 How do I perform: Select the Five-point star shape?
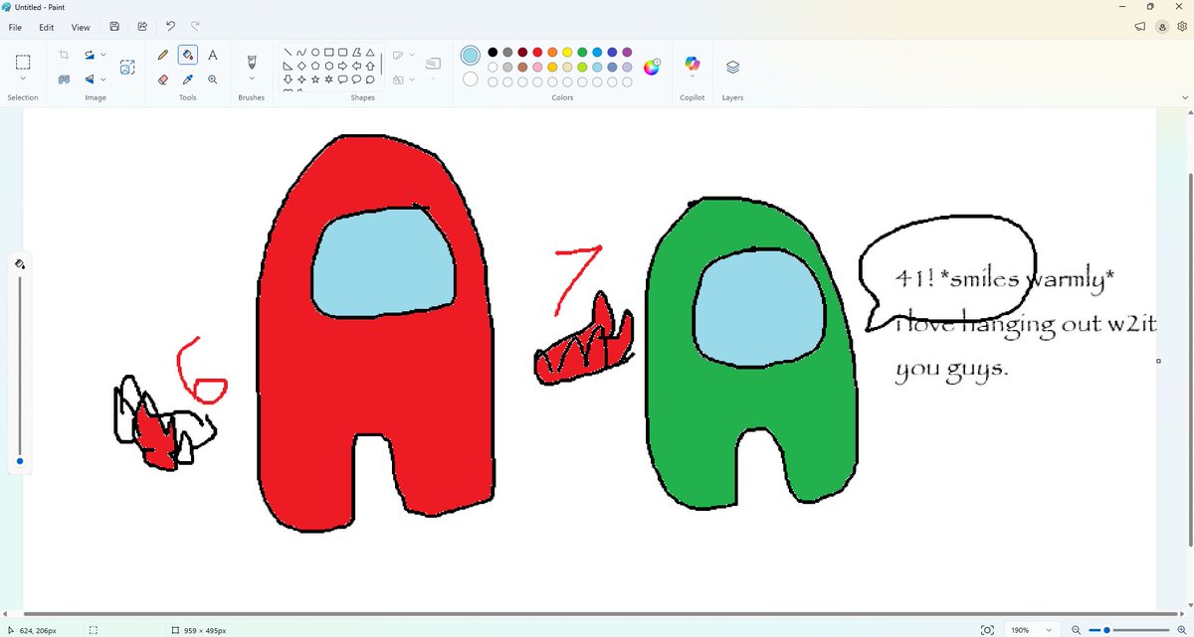tap(315, 80)
